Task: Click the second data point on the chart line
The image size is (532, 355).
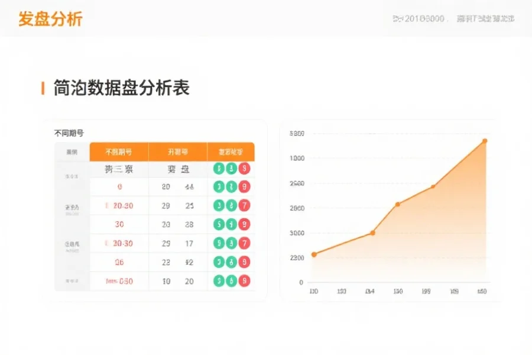Action: (372, 233)
